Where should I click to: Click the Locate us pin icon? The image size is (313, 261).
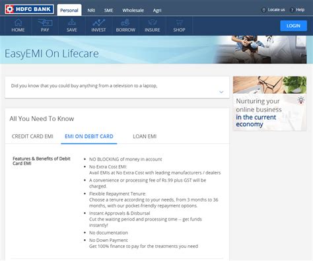(x=263, y=10)
